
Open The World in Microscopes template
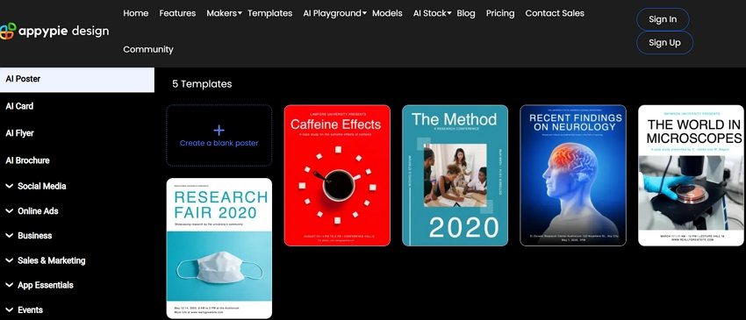click(692, 175)
